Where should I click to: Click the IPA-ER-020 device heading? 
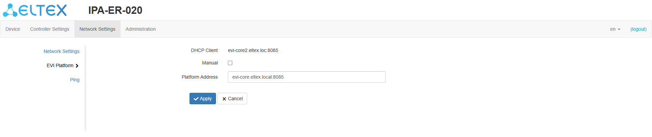click(115, 10)
